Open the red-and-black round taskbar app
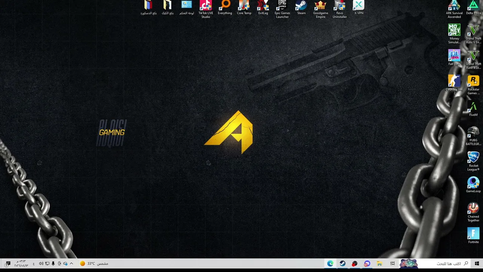Image resolution: width=483 pixels, height=272 pixels. coord(355,263)
